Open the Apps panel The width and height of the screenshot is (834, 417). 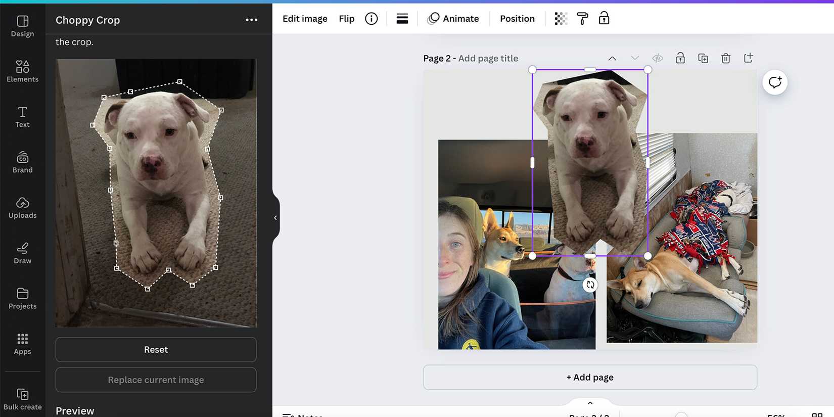[22, 344]
